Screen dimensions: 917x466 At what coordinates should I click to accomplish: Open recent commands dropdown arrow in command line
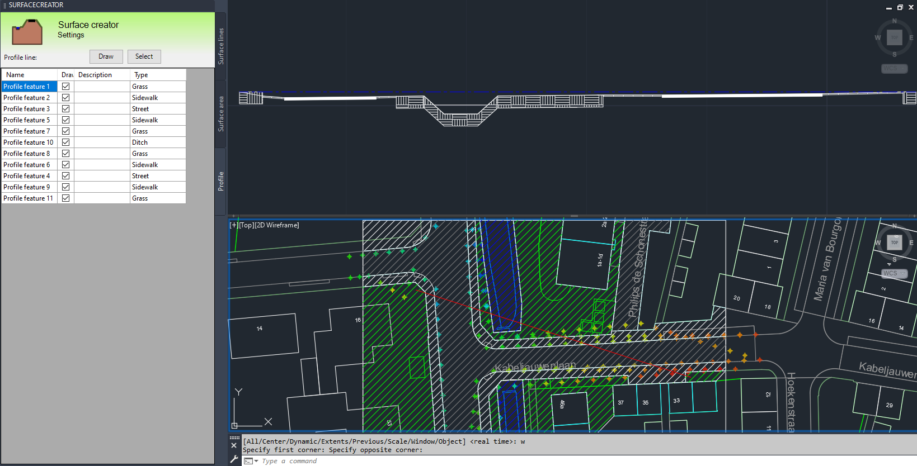coord(256,461)
